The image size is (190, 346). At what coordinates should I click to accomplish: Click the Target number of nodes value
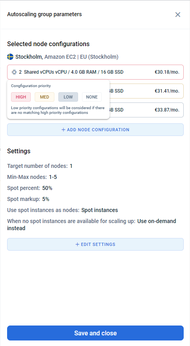(71, 166)
